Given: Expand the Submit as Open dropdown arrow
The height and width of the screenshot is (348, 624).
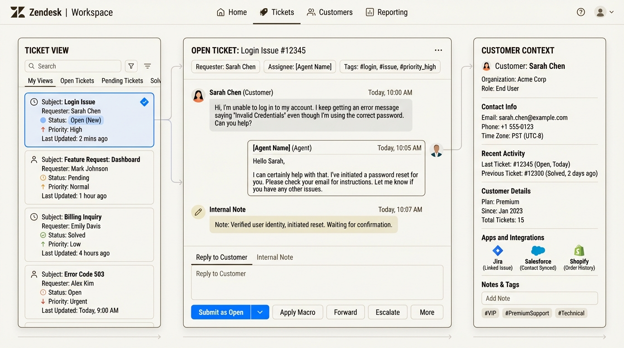Looking at the screenshot, I should (x=260, y=312).
